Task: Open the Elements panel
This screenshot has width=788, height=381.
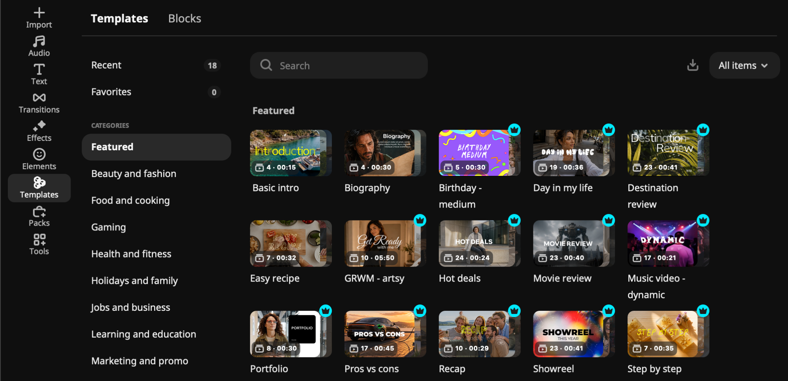Action: [x=39, y=160]
